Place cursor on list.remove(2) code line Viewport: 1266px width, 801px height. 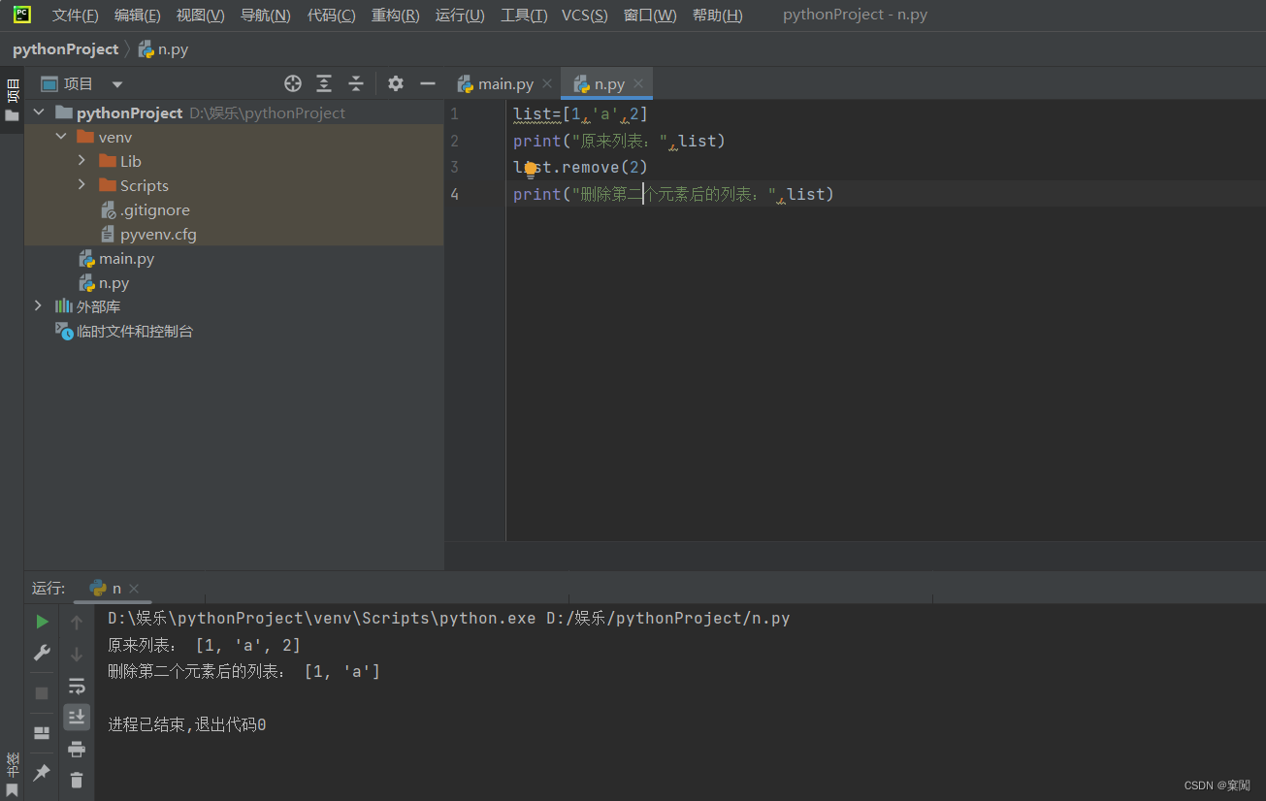[x=580, y=168]
